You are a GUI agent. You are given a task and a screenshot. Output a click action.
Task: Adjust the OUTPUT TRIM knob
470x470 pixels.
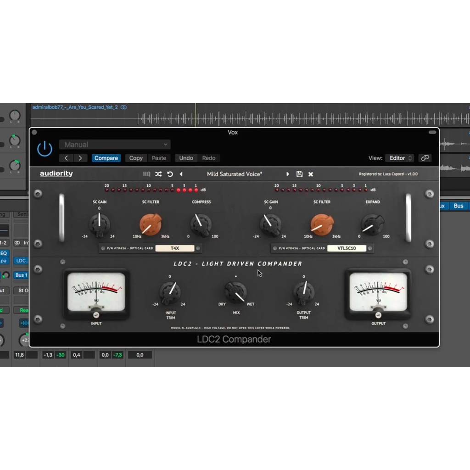[304, 292]
